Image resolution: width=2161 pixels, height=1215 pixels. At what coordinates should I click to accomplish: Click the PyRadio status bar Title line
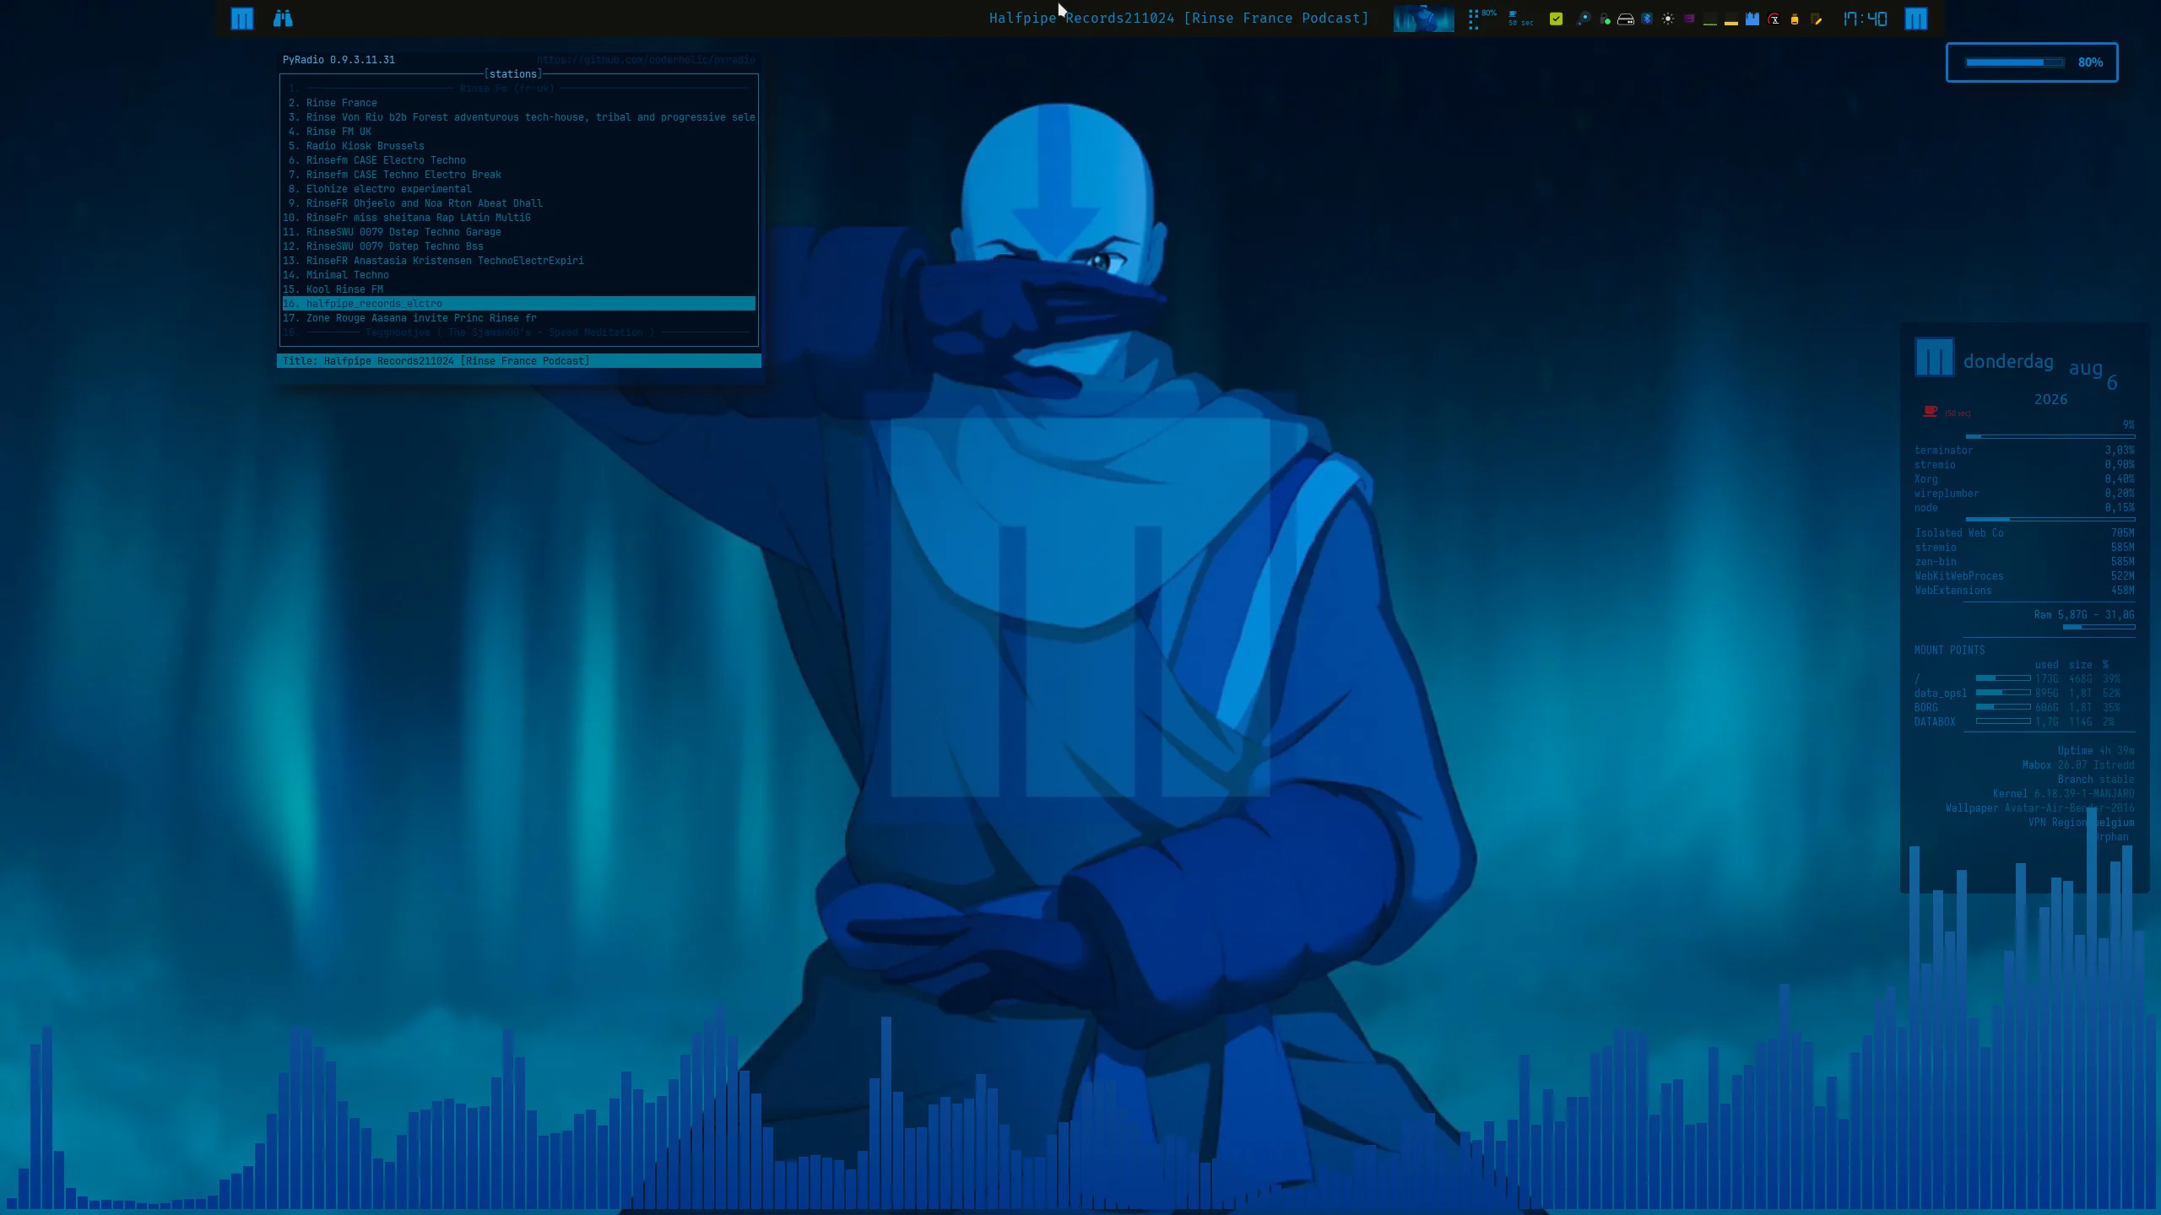click(519, 361)
